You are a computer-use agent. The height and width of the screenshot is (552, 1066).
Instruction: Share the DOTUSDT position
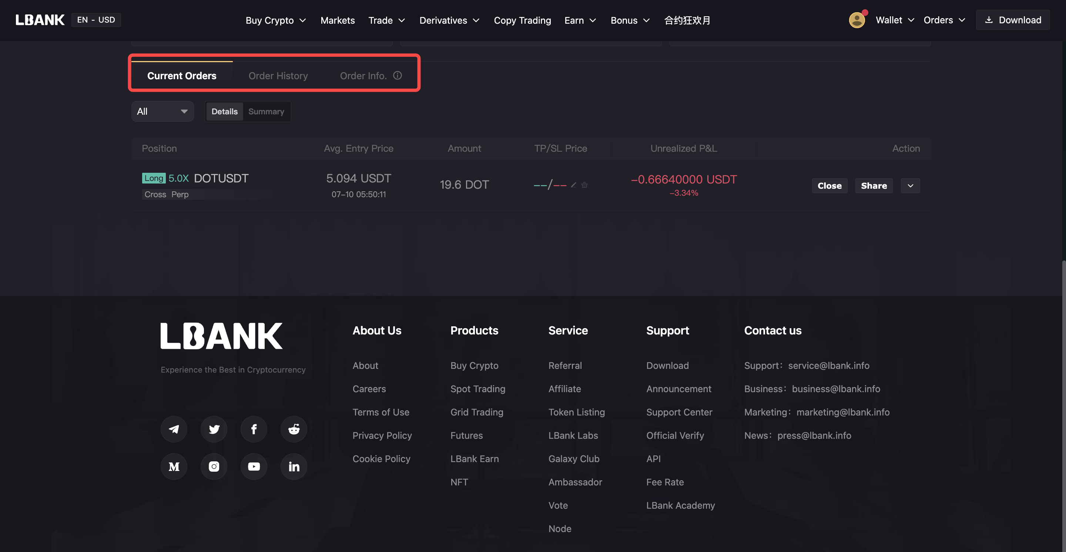coord(874,186)
